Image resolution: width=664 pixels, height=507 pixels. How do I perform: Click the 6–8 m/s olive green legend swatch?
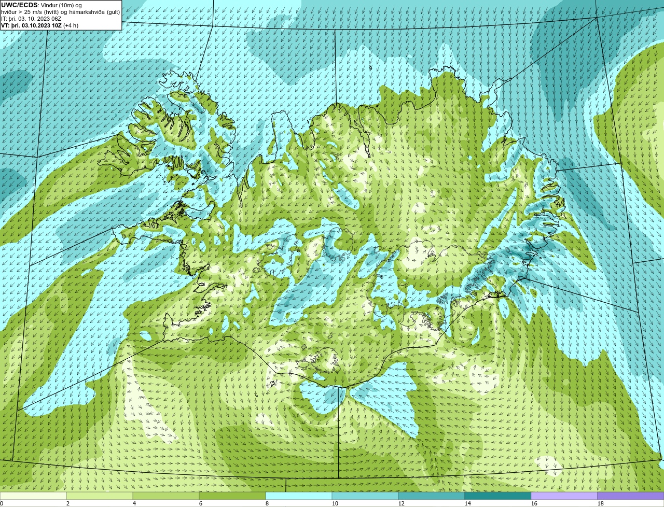click(x=232, y=496)
